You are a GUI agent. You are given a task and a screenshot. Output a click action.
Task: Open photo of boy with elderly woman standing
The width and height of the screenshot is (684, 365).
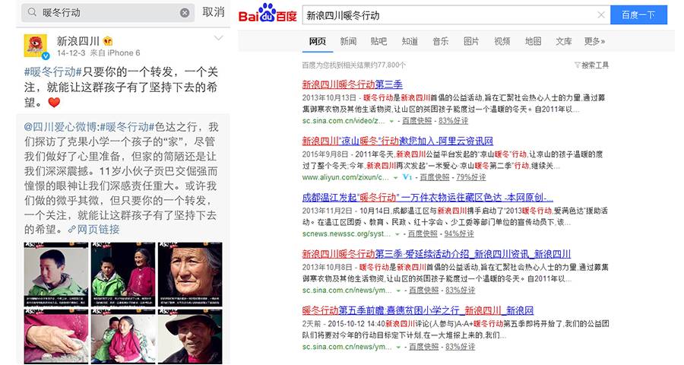pyautogui.click(x=123, y=275)
